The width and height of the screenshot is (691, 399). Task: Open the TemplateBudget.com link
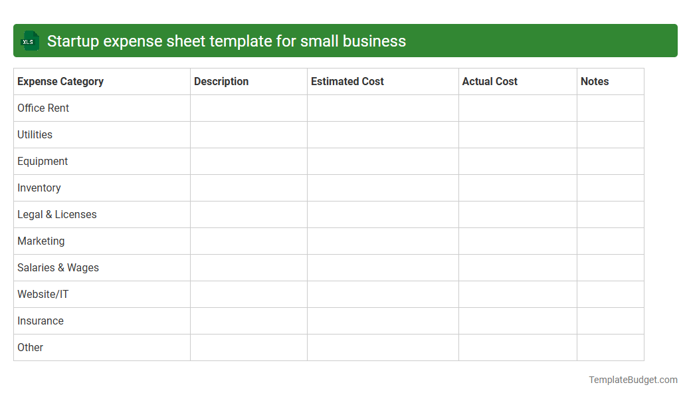coord(633,380)
